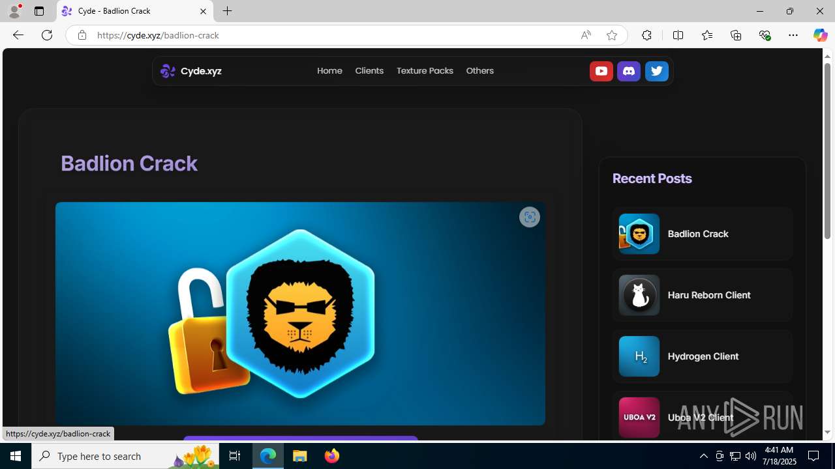This screenshot has height=469, width=835.
Task: Open Task View on taskbar
Action: click(235, 456)
